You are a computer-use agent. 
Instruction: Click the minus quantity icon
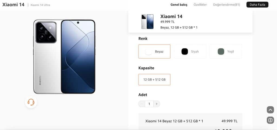142,104
